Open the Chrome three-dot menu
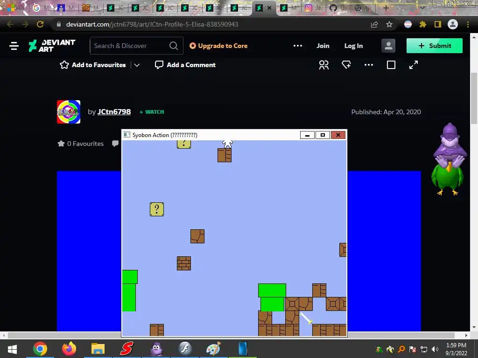The width and height of the screenshot is (478, 358). tap(468, 24)
